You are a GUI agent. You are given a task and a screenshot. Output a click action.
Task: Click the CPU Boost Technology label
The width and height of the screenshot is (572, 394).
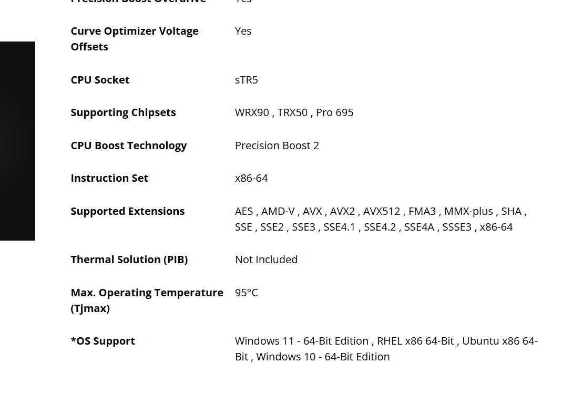(x=128, y=146)
